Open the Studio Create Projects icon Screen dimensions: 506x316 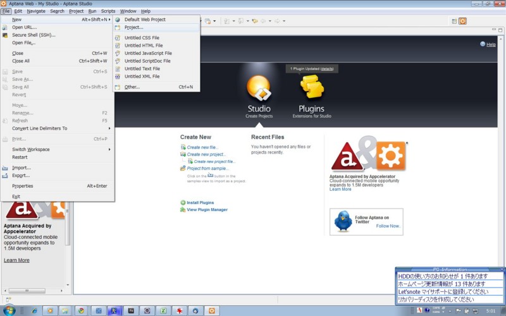click(259, 88)
